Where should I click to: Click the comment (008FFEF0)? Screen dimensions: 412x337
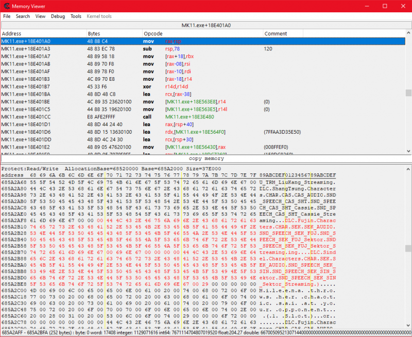276,147
